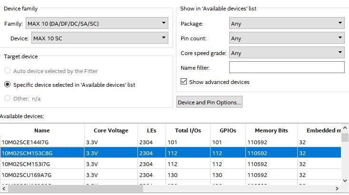The height and width of the screenshot is (195, 349).
Task: Open the Device dropdown
Action: (99, 38)
